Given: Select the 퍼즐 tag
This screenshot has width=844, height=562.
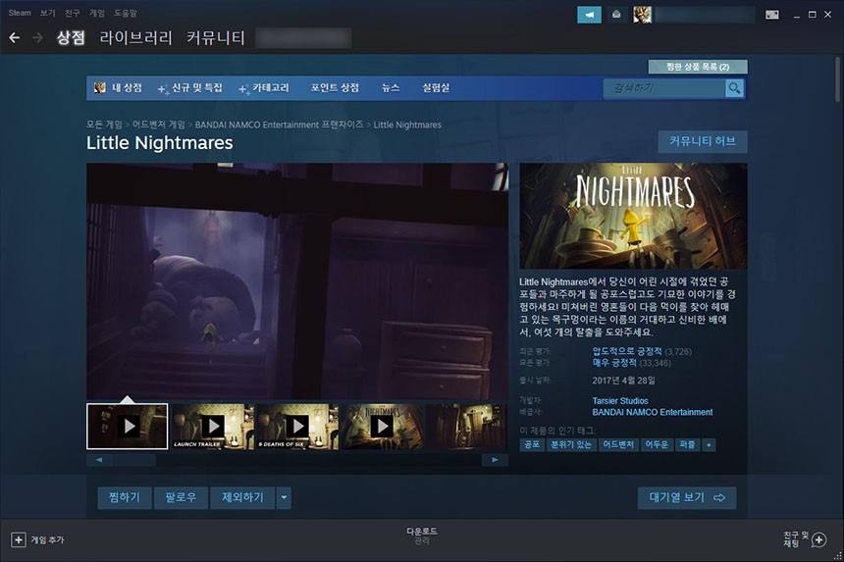Looking at the screenshot, I should coord(687,444).
